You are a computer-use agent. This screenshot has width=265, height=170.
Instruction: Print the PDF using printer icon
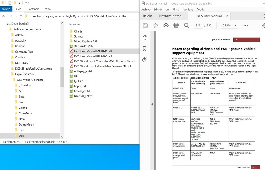click(x=176, y=25)
